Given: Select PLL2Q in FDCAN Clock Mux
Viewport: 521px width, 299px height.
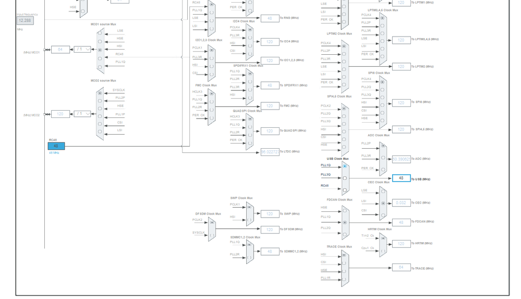Looking at the screenshot, I should point(345,234).
